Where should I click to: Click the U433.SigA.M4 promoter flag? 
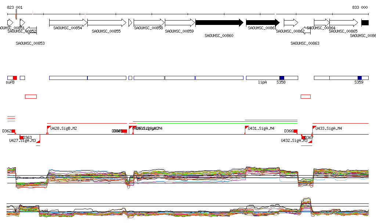314,128
